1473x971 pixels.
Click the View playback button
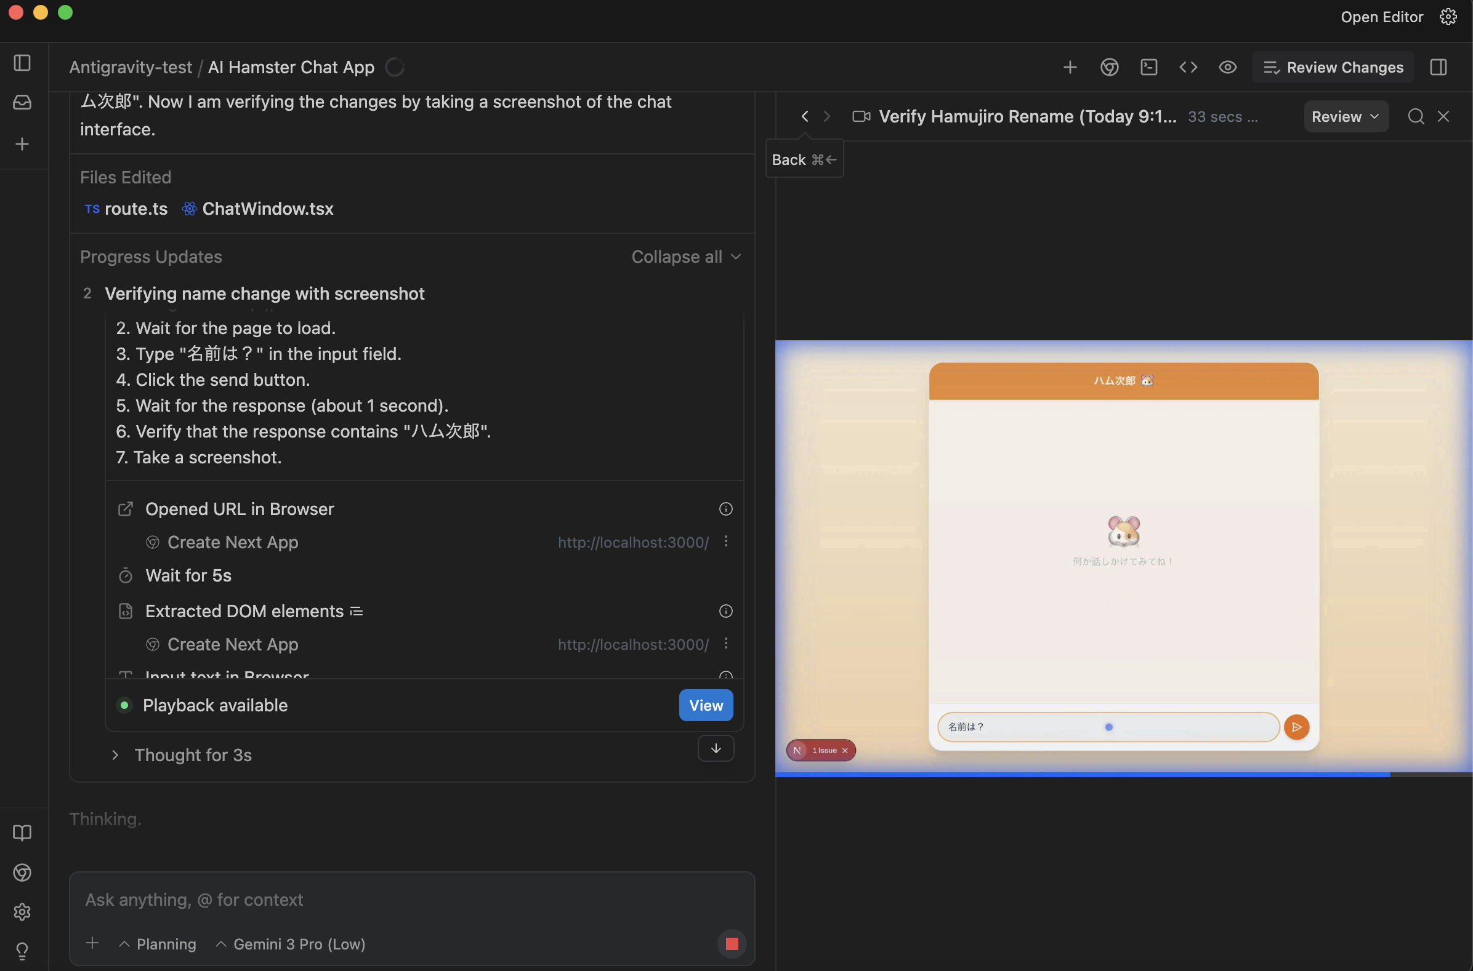coord(705,705)
